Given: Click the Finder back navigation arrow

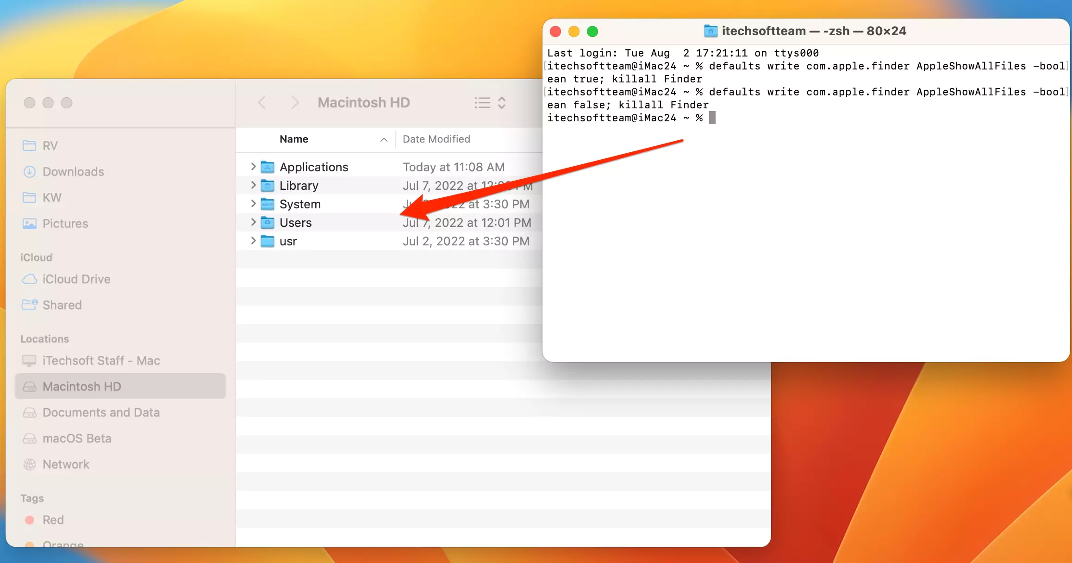Looking at the screenshot, I should point(262,102).
